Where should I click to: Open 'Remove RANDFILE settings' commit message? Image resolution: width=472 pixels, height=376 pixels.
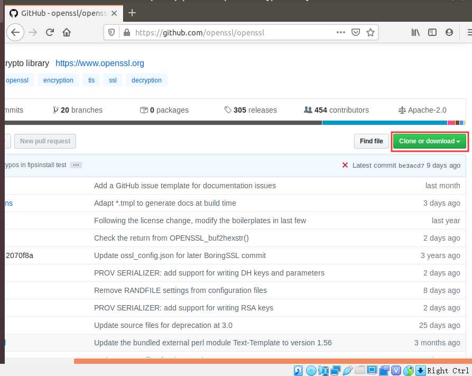coord(180,290)
